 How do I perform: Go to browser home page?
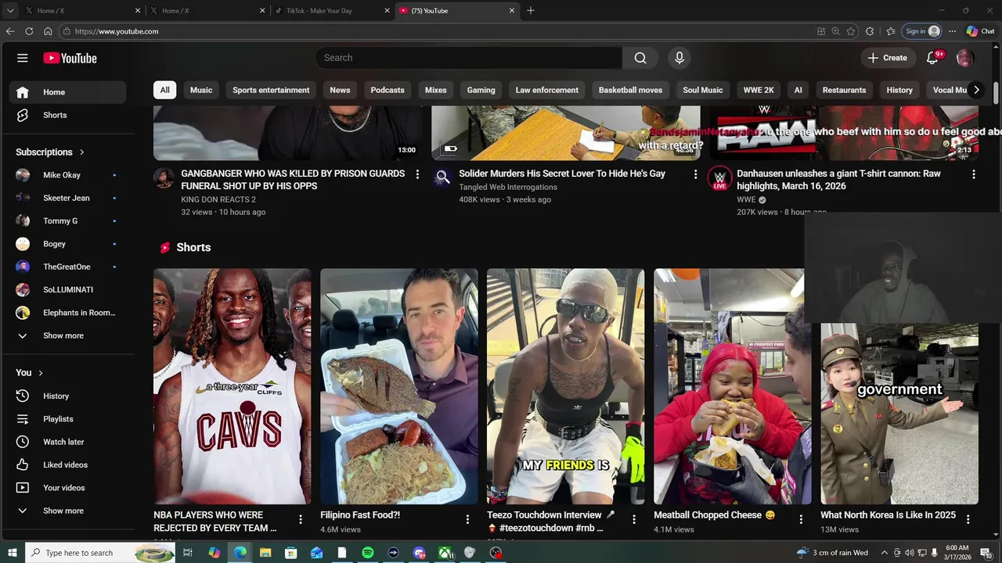tap(48, 31)
